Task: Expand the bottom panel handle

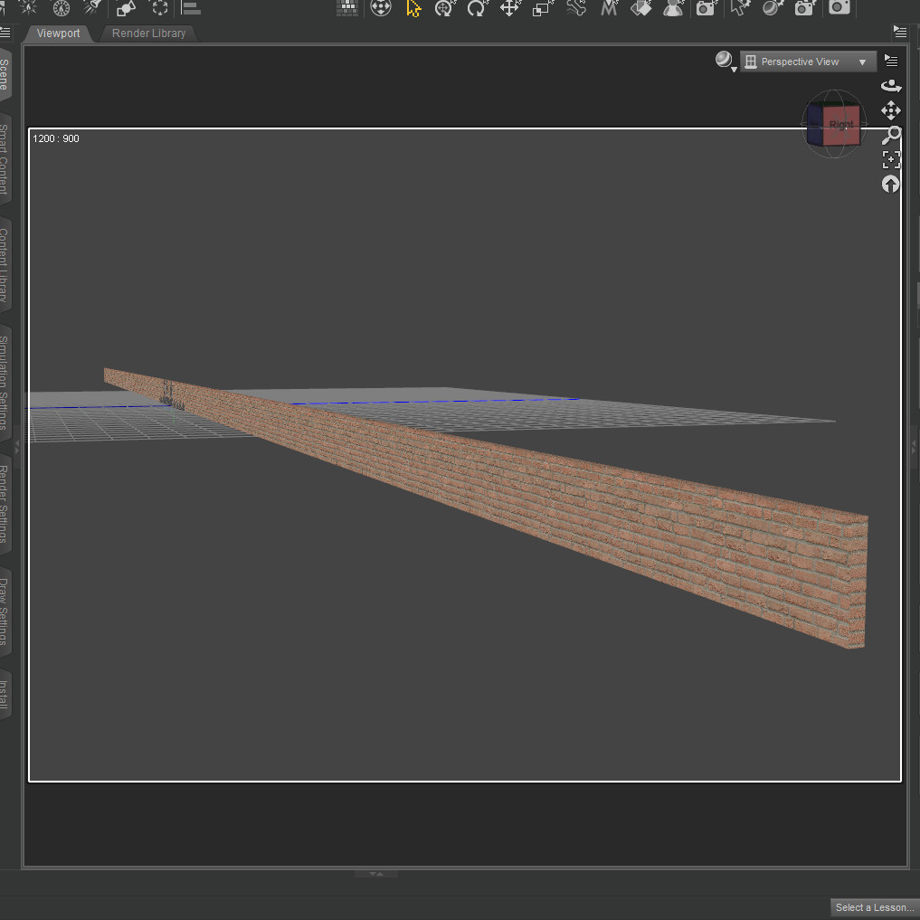Action: [376, 874]
